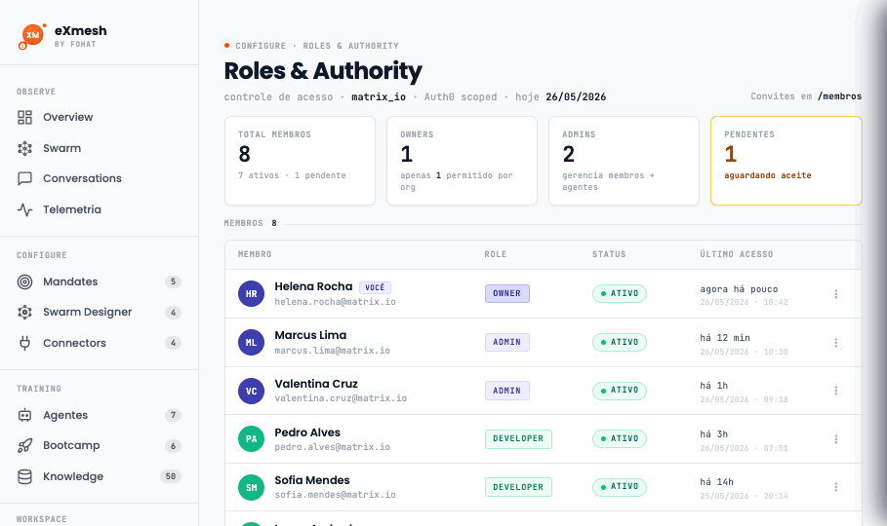Viewport: 887px width, 526px height.
Task: Click email marcus.lima@matrix.io
Action: pyautogui.click(x=333, y=351)
